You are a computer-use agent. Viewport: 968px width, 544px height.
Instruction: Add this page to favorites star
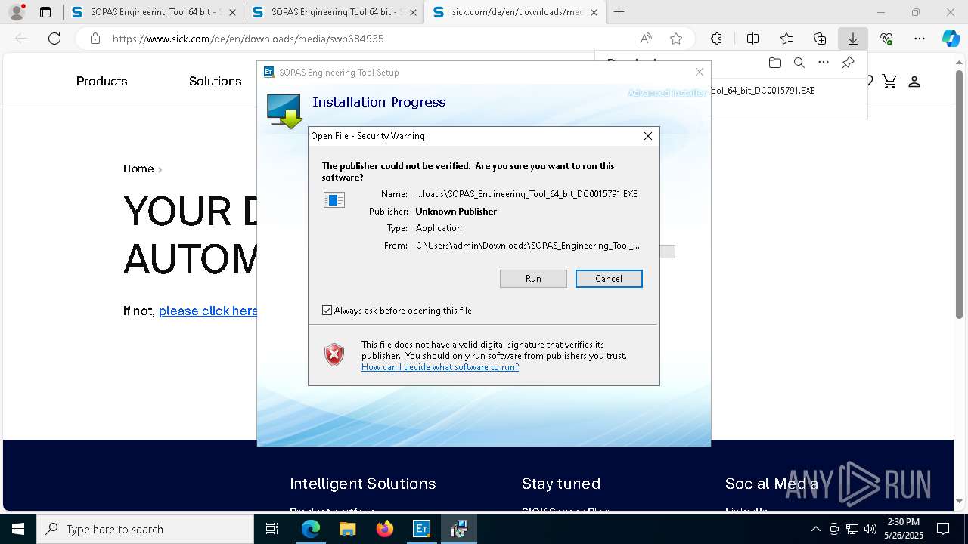(676, 39)
